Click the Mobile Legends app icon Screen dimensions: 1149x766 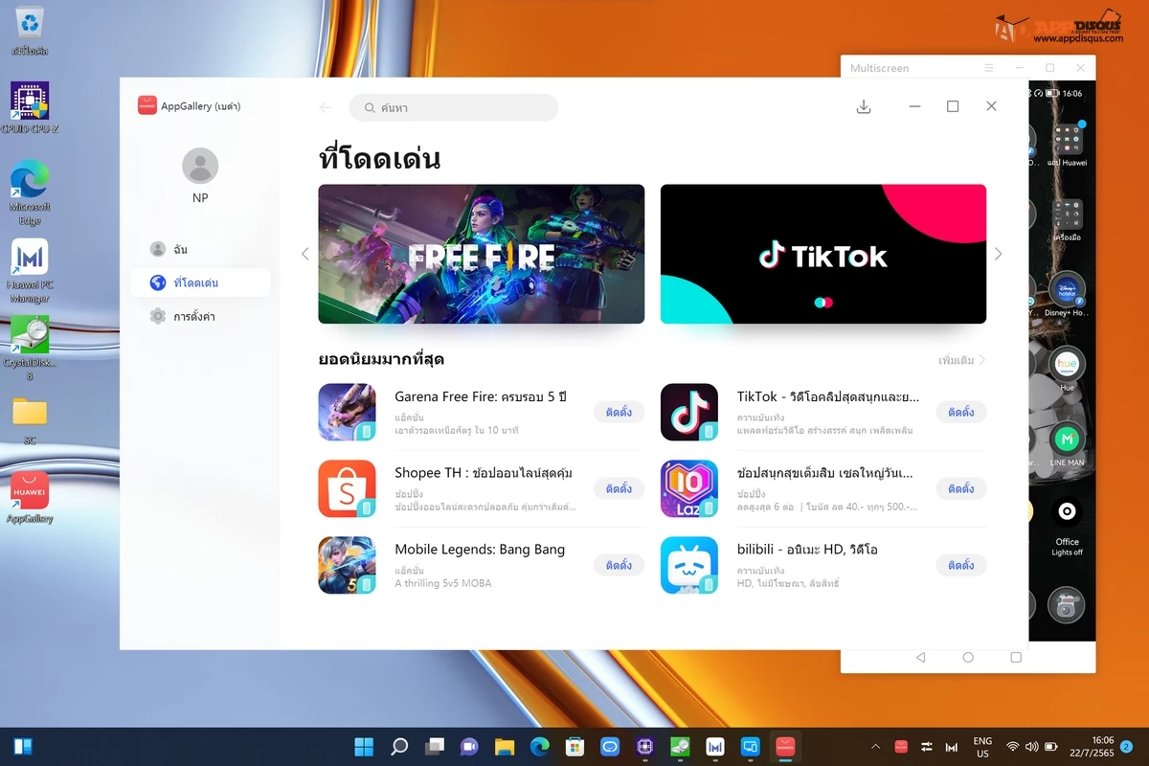(347, 565)
